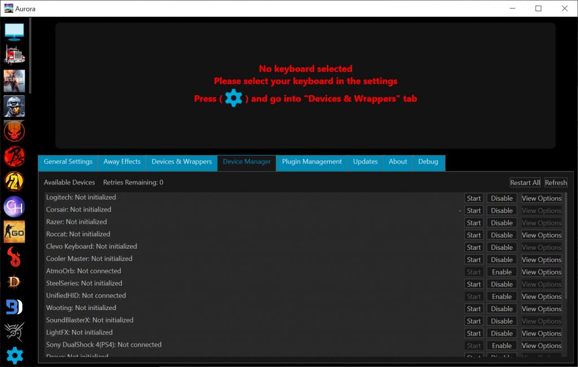Go to the Devices & Wrappers tab
The image size is (578, 367).
point(182,162)
